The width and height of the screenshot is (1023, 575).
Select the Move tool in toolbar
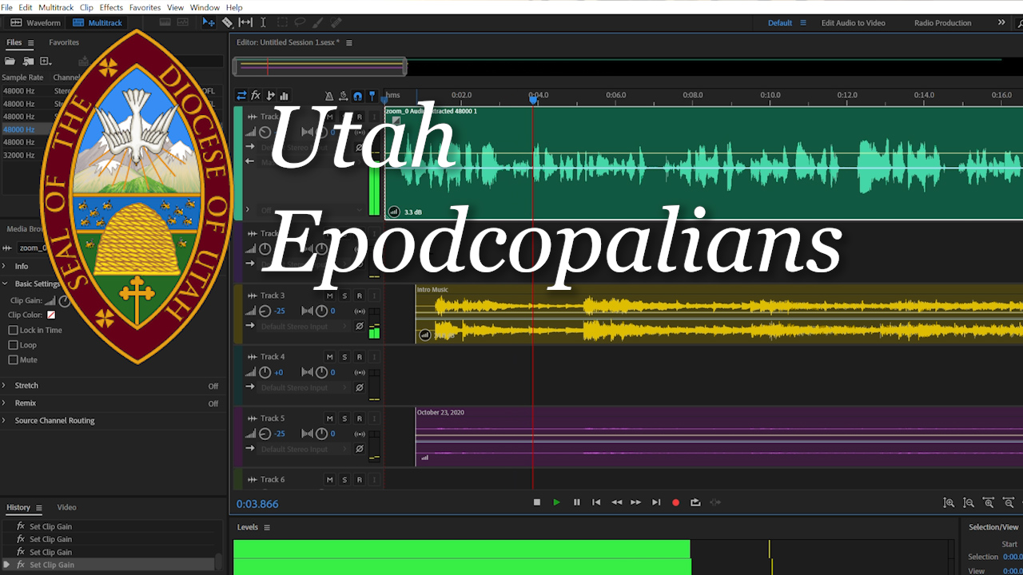(209, 22)
